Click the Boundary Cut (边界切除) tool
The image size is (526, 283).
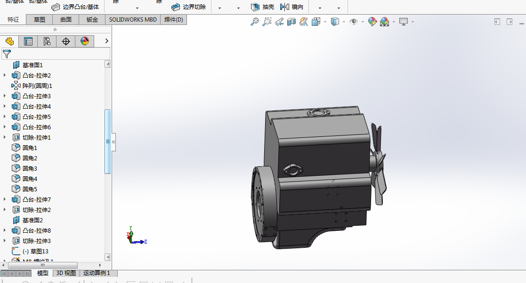pos(188,7)
